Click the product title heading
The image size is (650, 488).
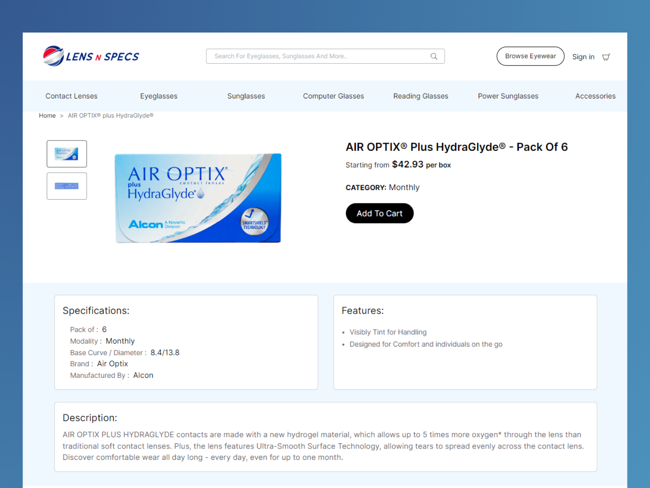point(456,147)
